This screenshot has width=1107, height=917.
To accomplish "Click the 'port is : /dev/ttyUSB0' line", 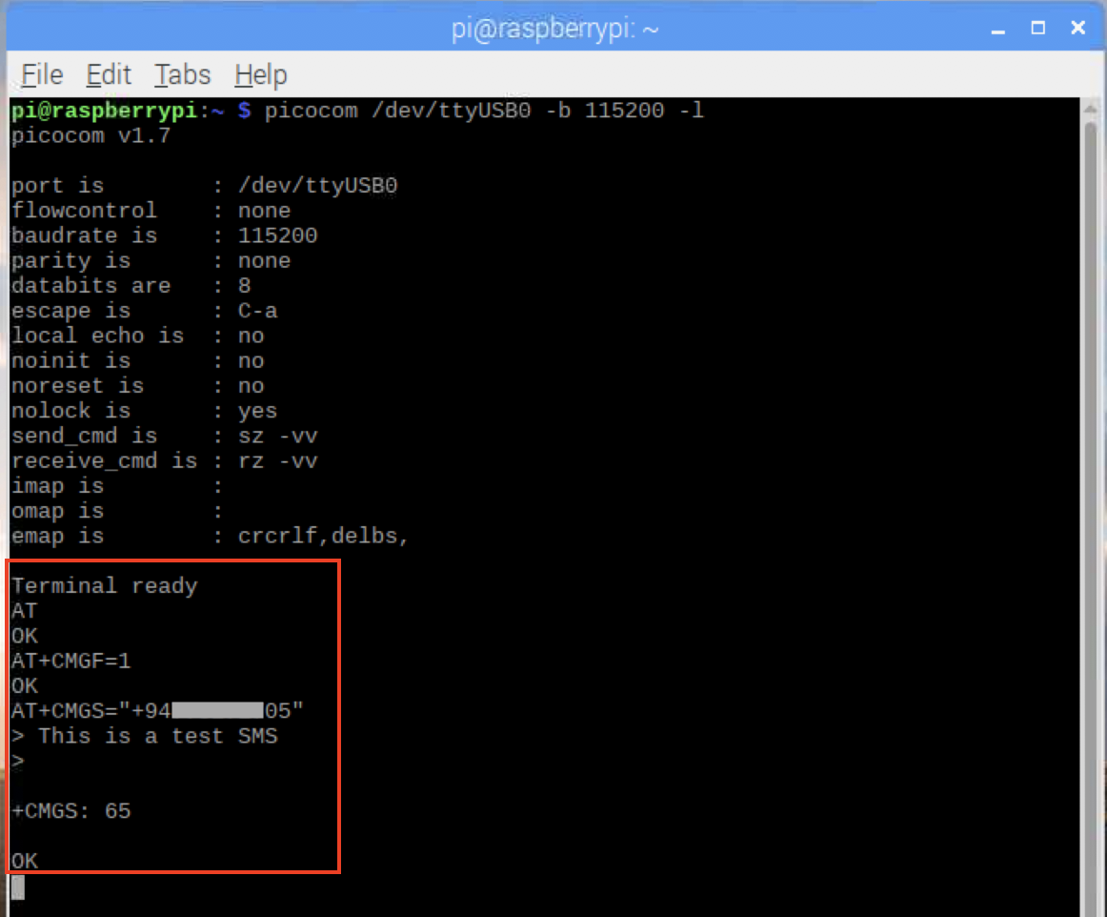I will (204, 186).
